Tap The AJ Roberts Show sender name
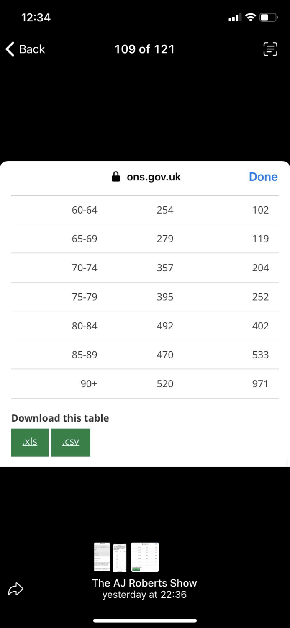290x628 pixels. tap(144, 583)
